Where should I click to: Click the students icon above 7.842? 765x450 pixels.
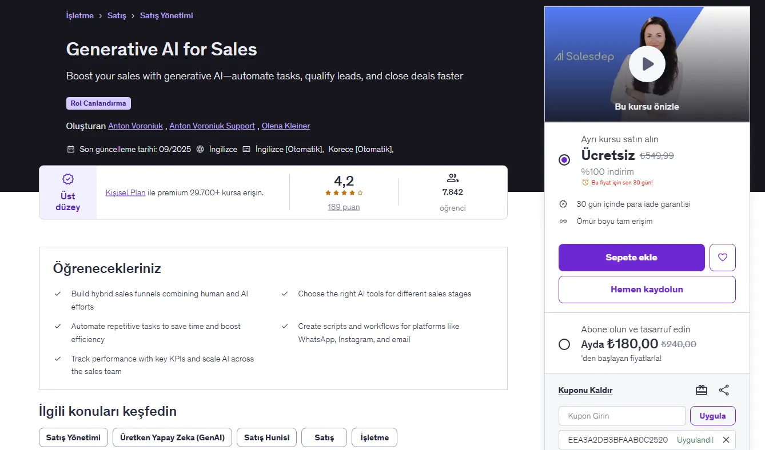[x=453, y=178]
